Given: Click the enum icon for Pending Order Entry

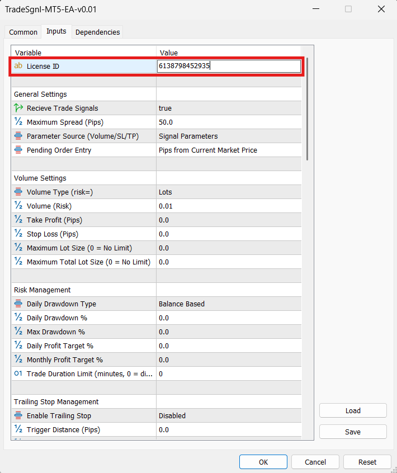Looking at the screenshot, I should coord(18,150).
